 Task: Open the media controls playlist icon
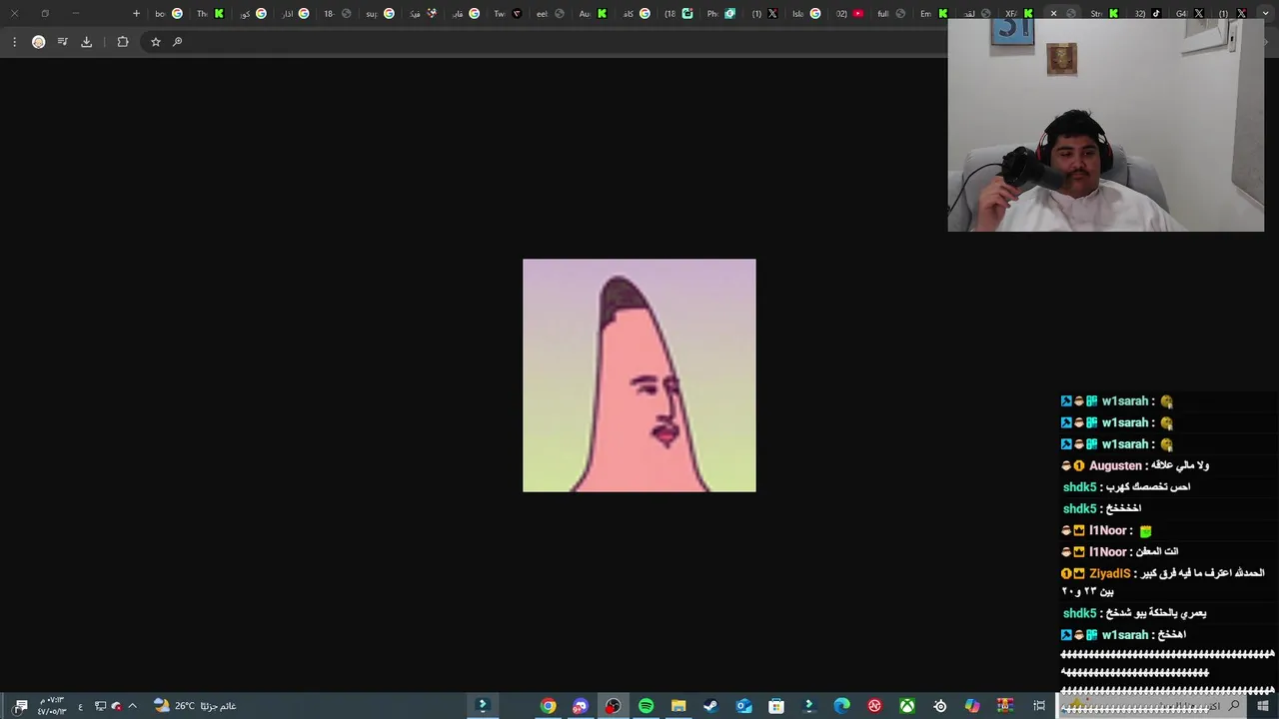point(63,42)
